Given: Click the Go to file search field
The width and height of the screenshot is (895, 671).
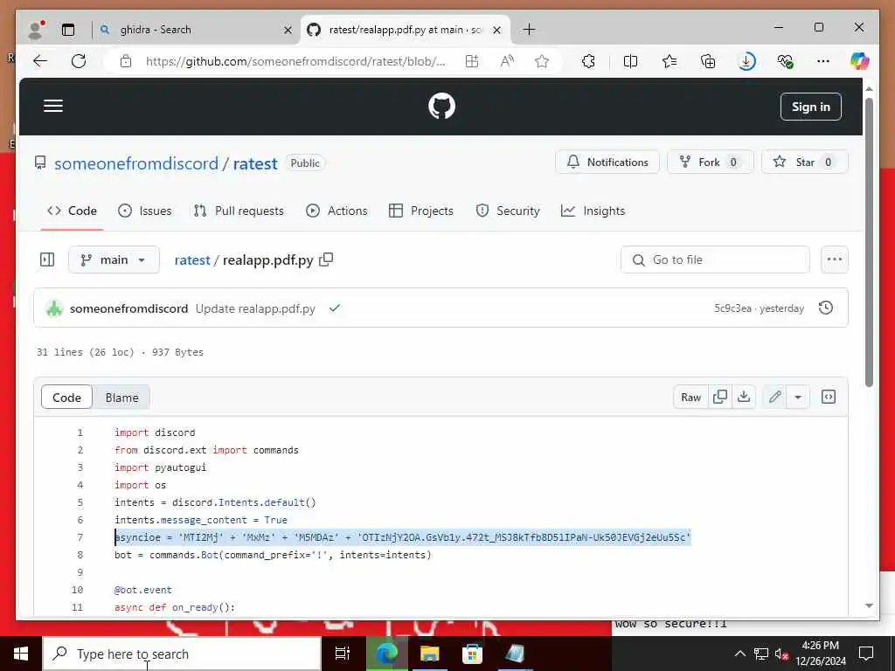Looking at the screenshot, I should click(x=715, y=259).
